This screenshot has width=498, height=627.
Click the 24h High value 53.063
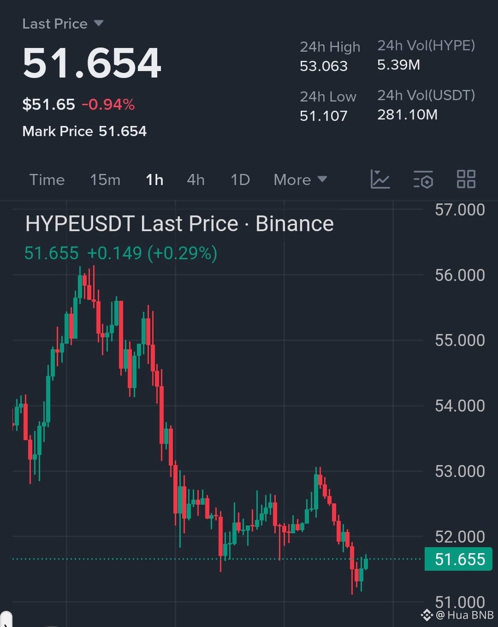tap(324, 66)
